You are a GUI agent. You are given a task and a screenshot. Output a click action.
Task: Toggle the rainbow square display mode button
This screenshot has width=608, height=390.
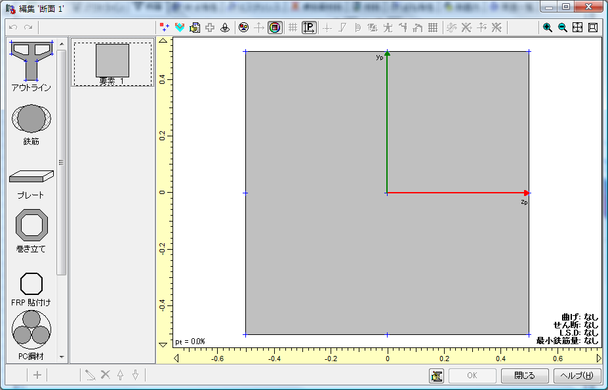(x=275, y=28)
